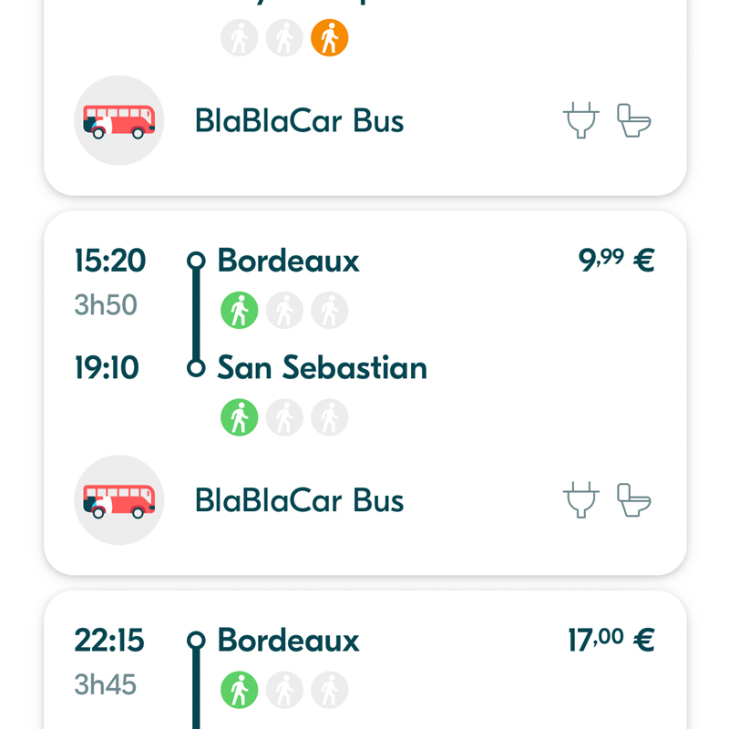Click the power outlet icon in top card

point(580,120)
